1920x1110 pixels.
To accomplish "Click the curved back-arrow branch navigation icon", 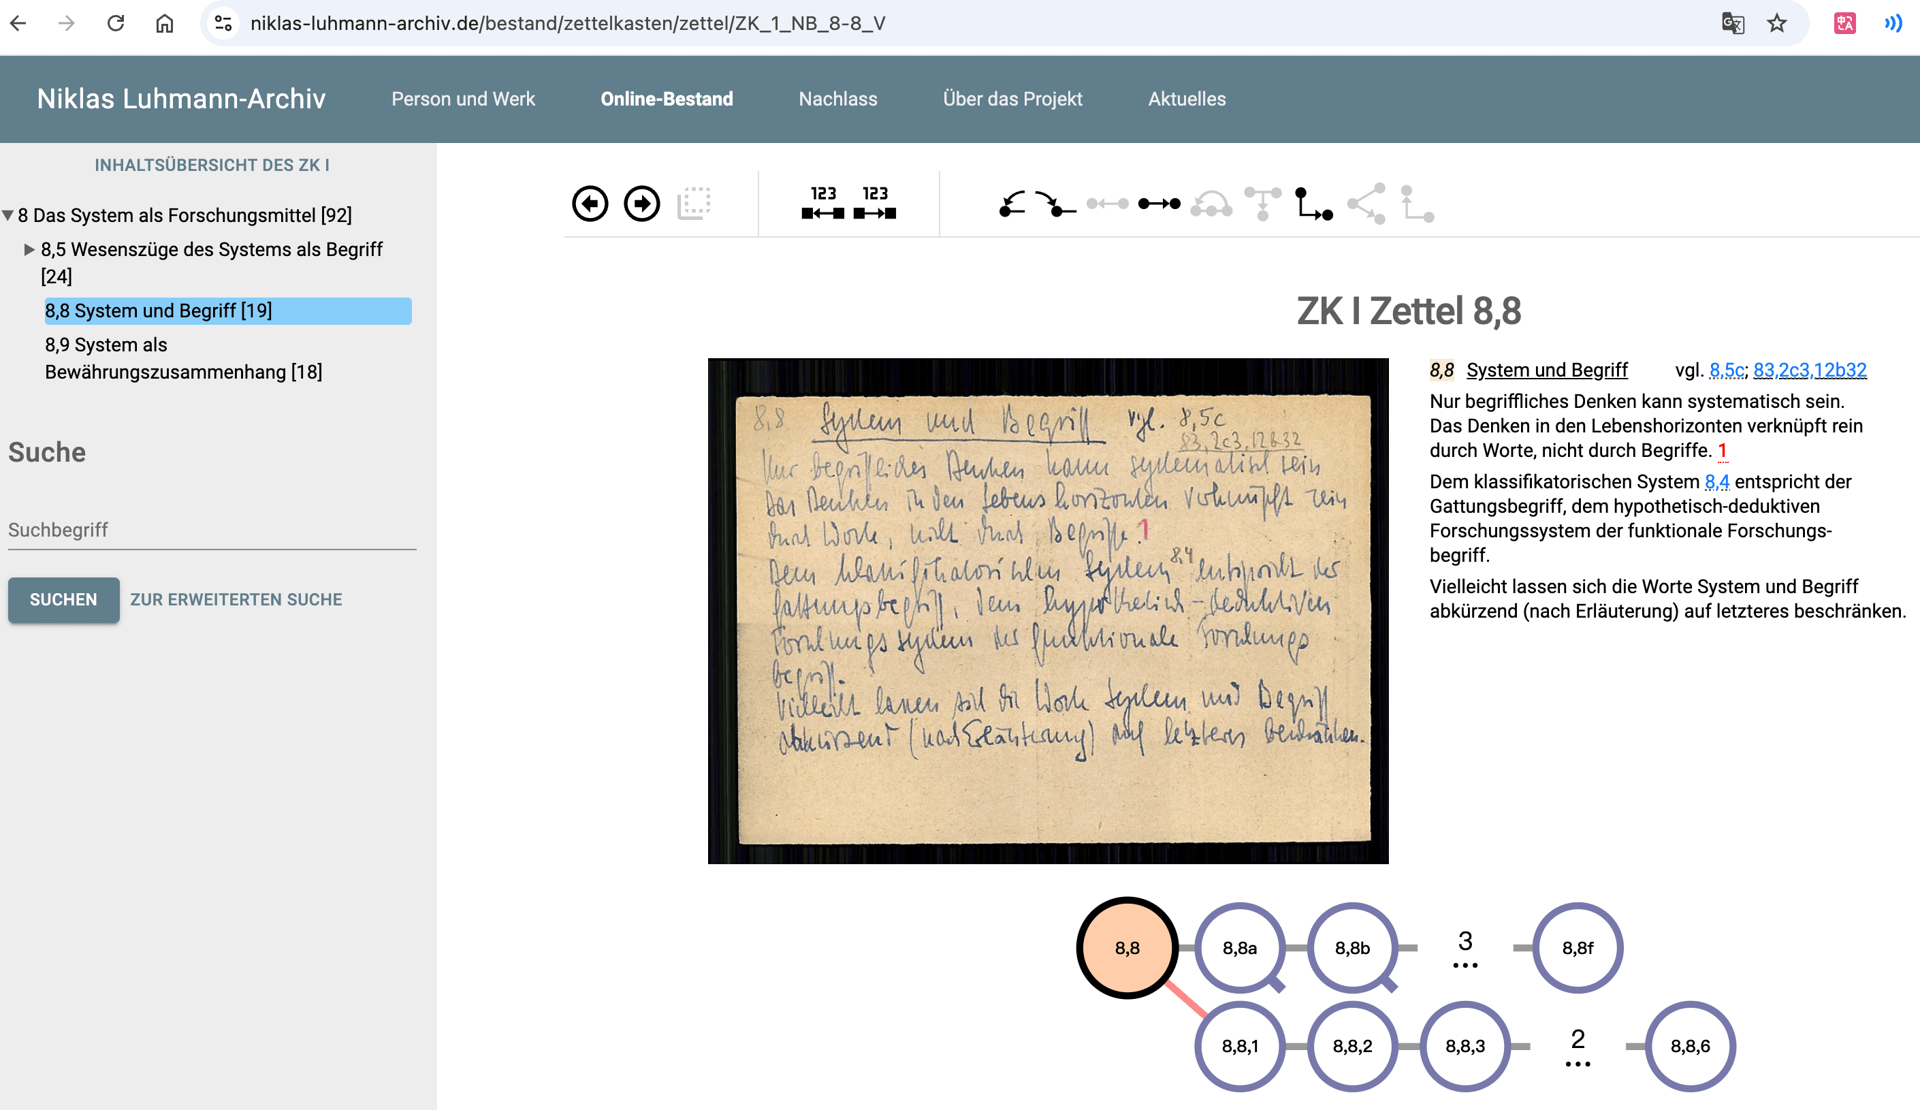I will point(1012,204).
